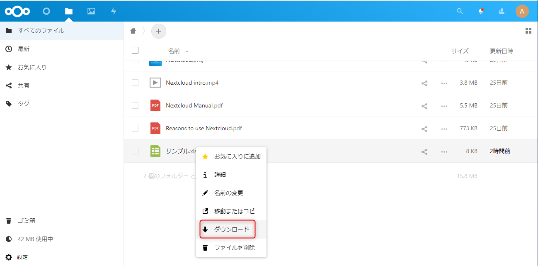Sort files by 名前 column header

[174, 51]
